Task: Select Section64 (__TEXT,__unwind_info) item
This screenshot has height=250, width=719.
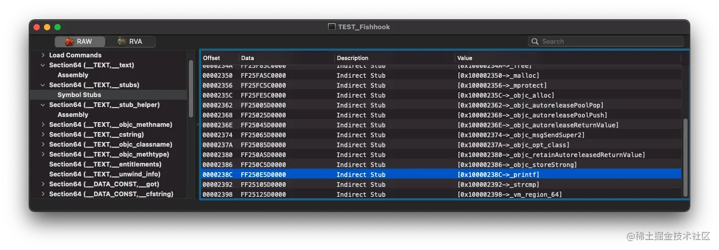Action: tap(105, 174)
